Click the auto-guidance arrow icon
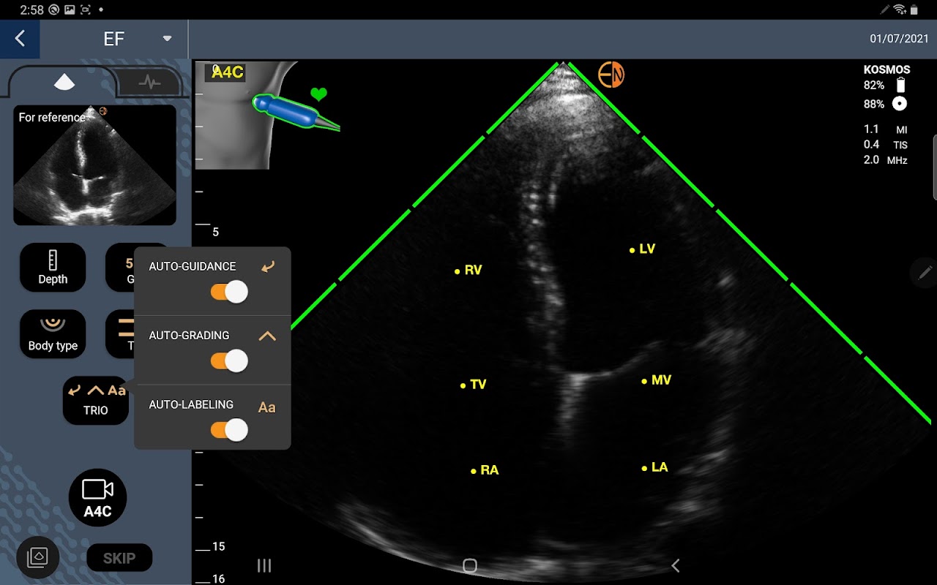 268,267
